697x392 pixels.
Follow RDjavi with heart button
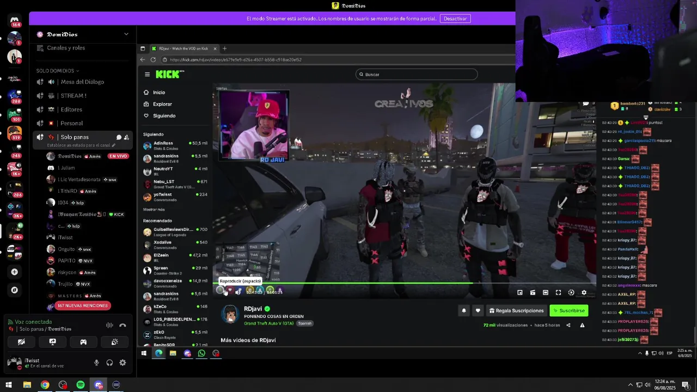(478, 310)
